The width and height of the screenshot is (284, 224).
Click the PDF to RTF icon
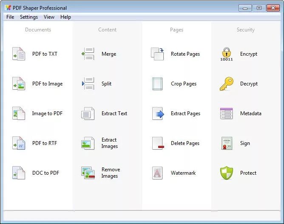(x=19, y=143)
